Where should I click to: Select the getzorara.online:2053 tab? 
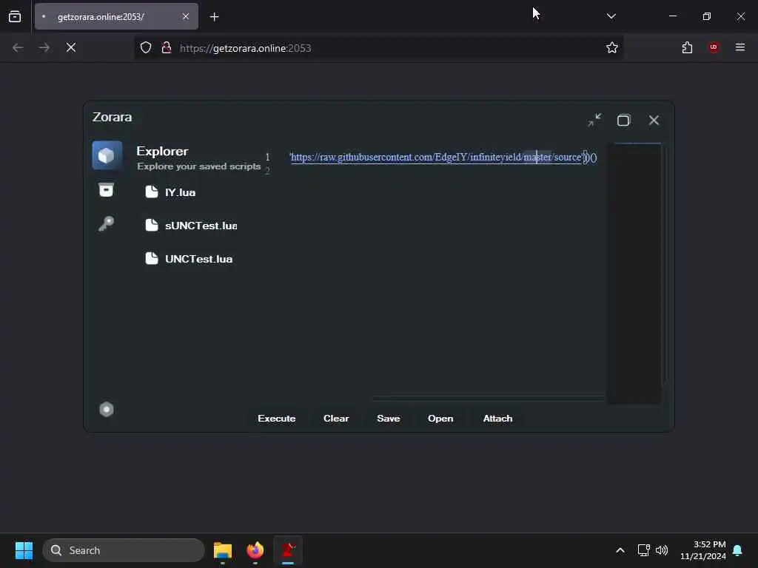coord(116,16)
